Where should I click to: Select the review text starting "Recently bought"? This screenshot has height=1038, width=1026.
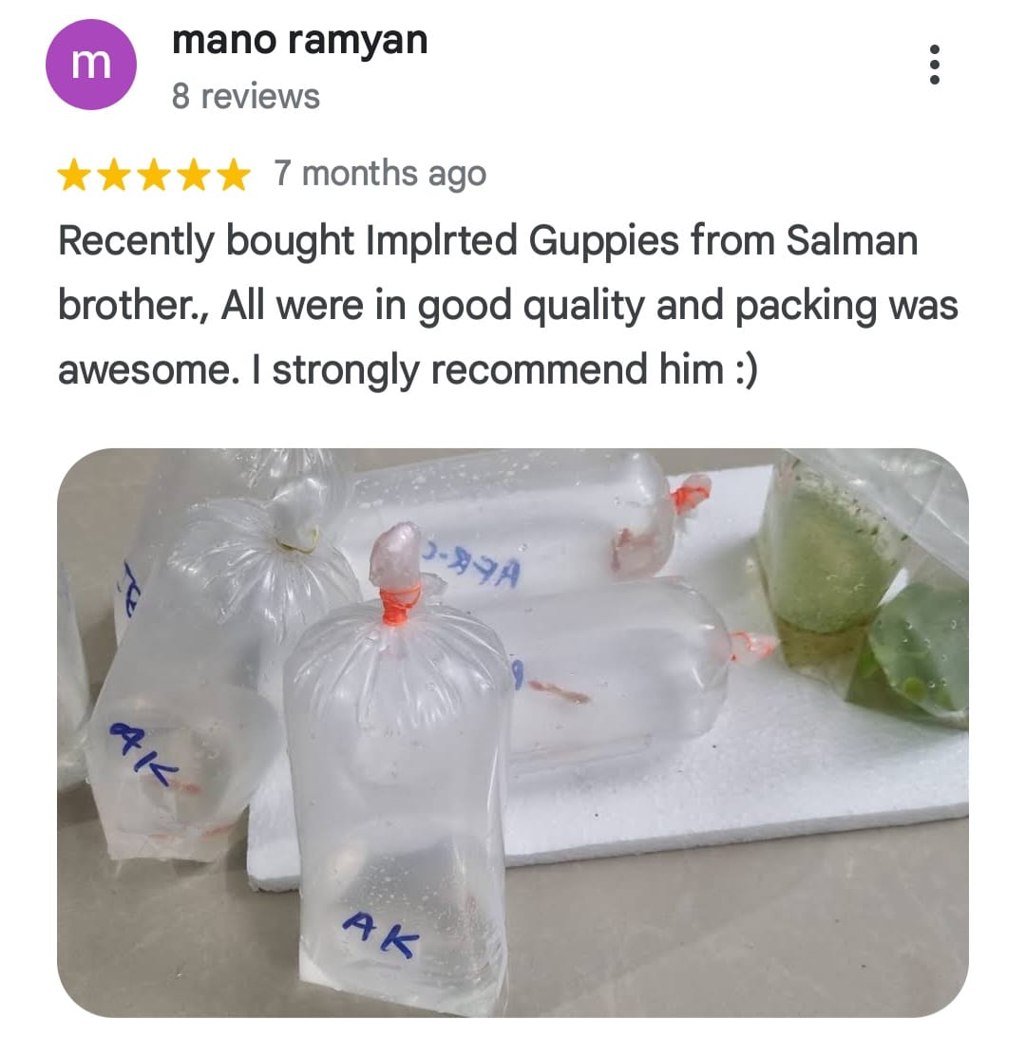tap(508, 305)
